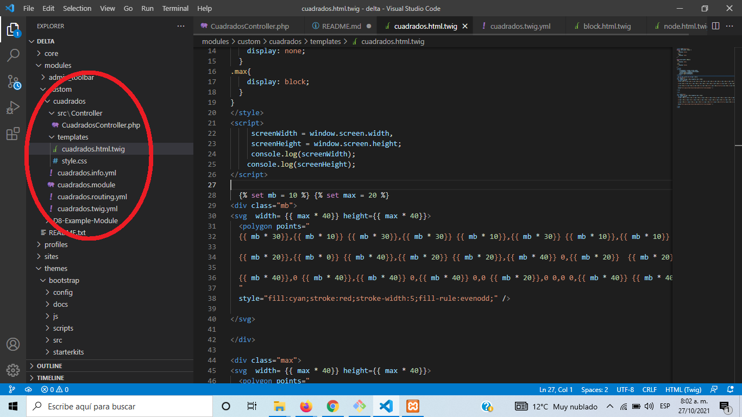Open the Windows Start menu

13,406
